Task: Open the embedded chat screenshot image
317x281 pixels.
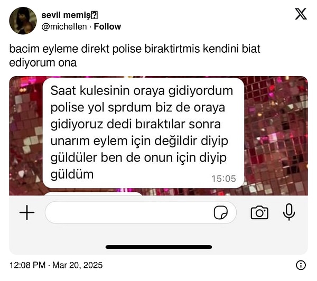Action: (158, 165)
